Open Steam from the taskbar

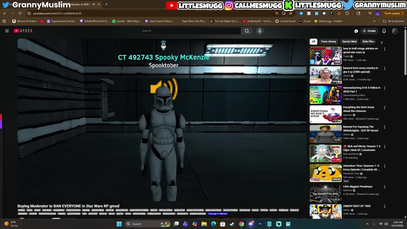click(x=232, y=224)
